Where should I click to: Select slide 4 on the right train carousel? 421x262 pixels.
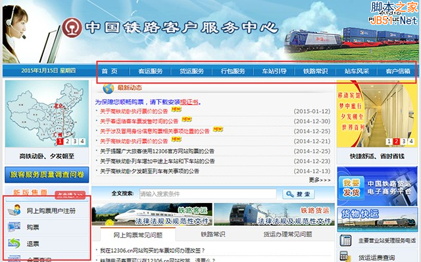pos(411,141)
